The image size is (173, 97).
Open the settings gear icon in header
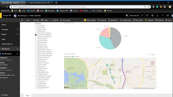(x=152, y=16)
